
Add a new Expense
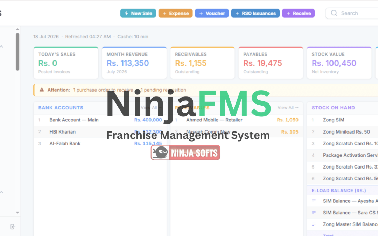(x=175, y=13)
